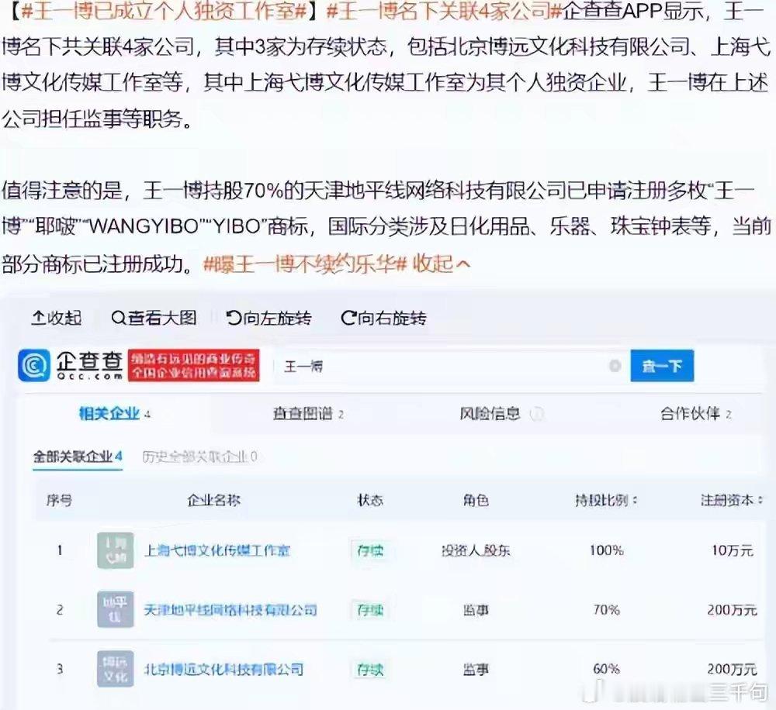Viewport: 776px width, 710px height.
Task: Click the 投资人,股东 role cell
Action: (x=476, y=550)
